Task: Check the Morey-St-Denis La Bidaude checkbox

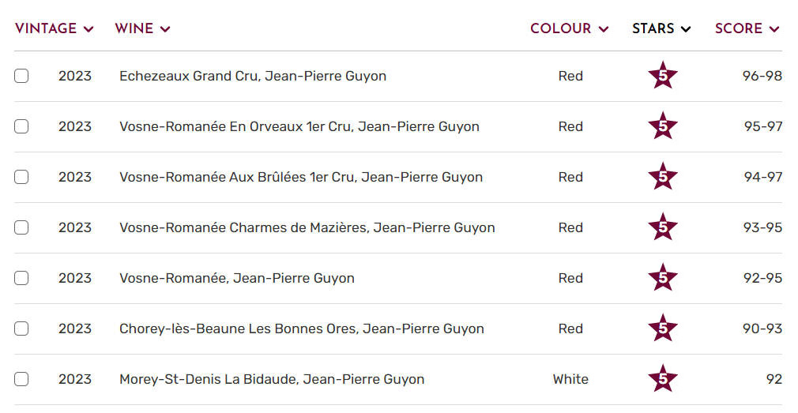Action: point(21,379)
